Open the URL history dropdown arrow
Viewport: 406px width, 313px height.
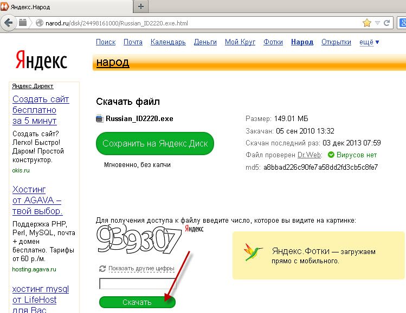(378, 23)
